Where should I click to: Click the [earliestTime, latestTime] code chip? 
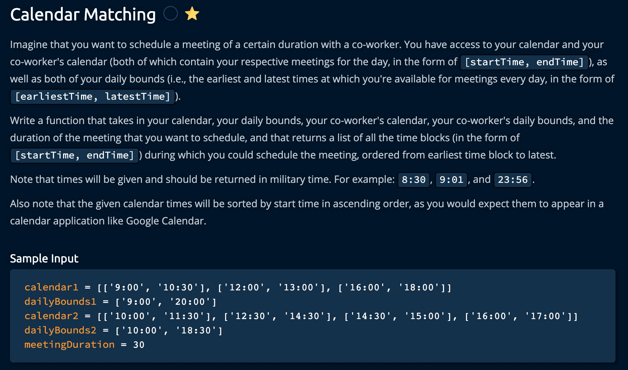pyautogui.click(x=92, y=96)
